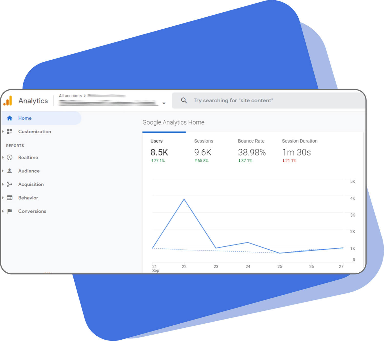Click the Google Analytics logo icon

pos(8,101)
